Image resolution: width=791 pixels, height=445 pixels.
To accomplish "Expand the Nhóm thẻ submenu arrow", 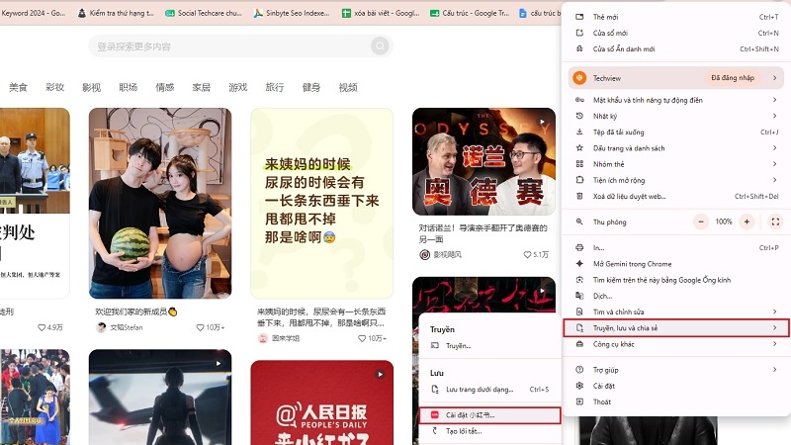I will pyautogui.click(x=774, y=164).
